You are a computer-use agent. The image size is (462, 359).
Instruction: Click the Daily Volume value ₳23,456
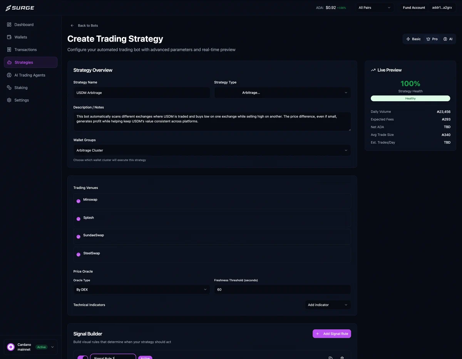click(444, 112)
